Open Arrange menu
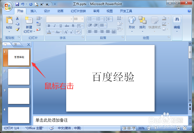This screenshot has height=133, width=194. (142, 24)
